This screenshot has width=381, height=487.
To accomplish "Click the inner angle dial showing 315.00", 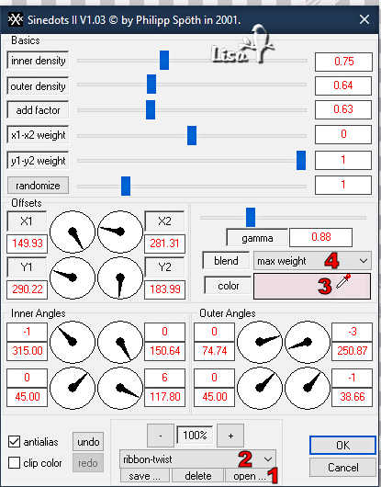I will [73, 342].
